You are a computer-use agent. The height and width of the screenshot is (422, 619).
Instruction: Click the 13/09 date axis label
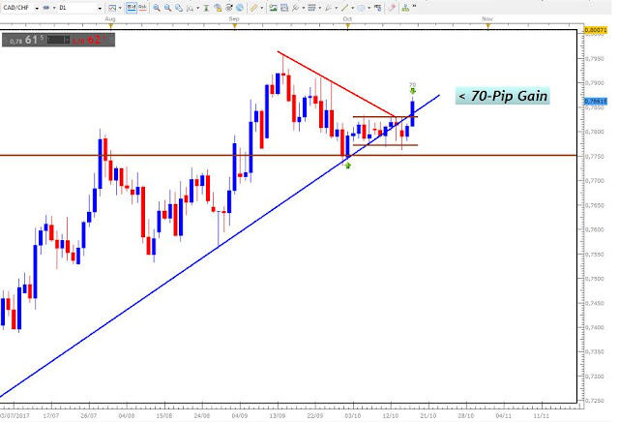click(x=278, y=415)
